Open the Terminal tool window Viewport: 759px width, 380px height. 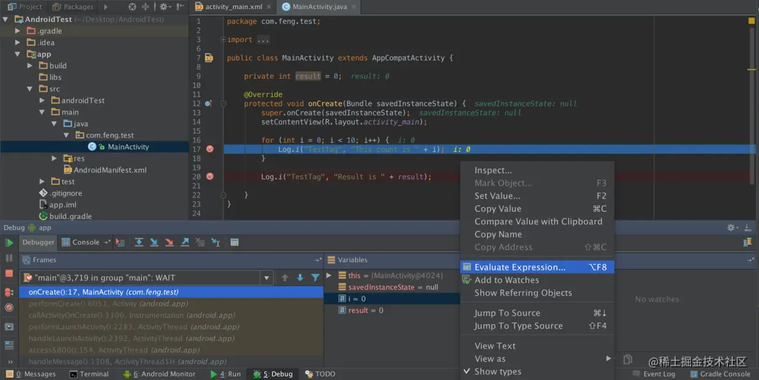click(x=89, y=374)
